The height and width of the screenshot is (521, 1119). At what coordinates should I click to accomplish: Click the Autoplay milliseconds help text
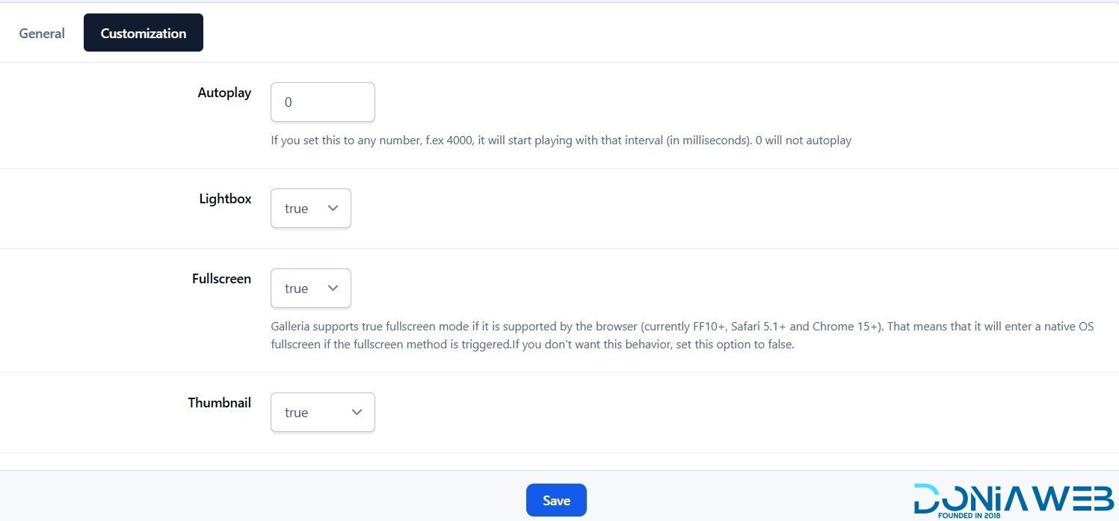[x=561, y=141]
